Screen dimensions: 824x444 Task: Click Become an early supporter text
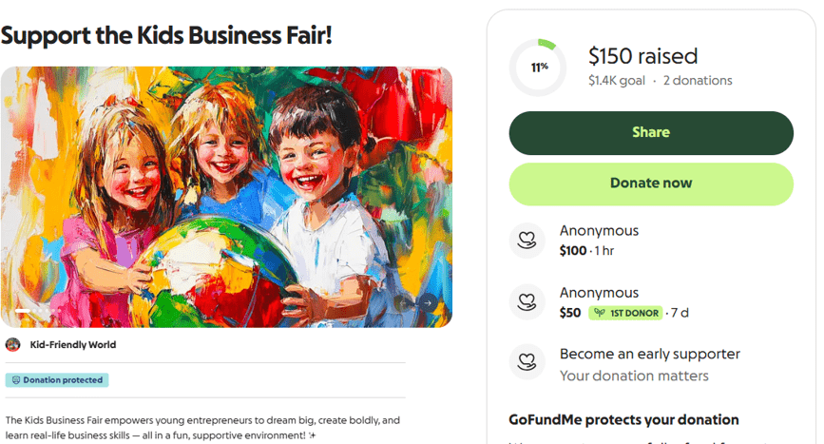[649, 354]
